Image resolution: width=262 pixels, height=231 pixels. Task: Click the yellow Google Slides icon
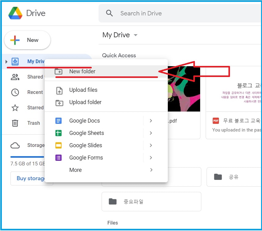click(x=58, y=145)
